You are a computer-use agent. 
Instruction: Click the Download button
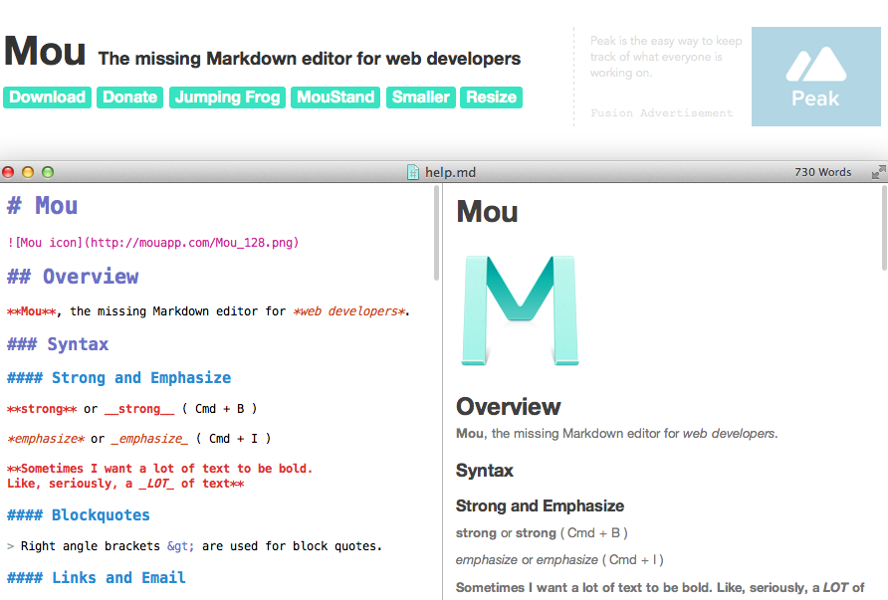(47, 98)
